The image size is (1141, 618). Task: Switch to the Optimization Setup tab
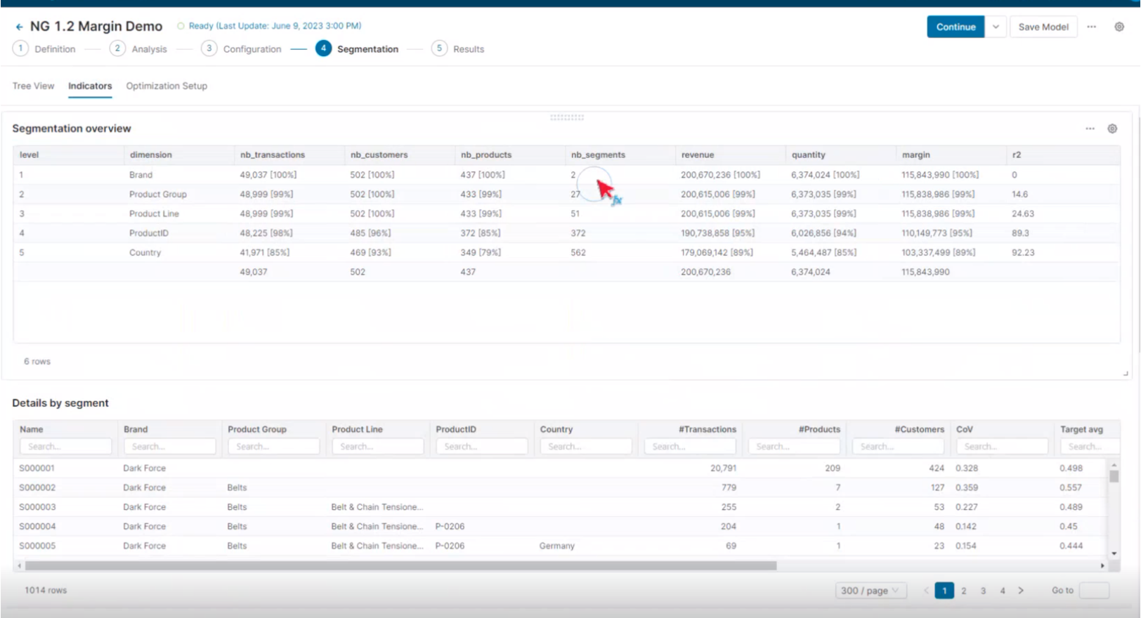(x=167, y=86)
